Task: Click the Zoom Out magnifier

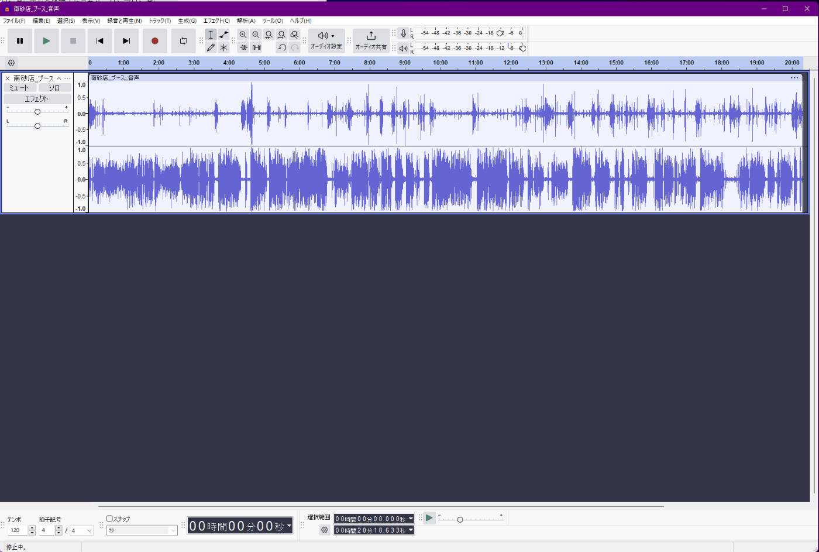Action: [256, 35]
